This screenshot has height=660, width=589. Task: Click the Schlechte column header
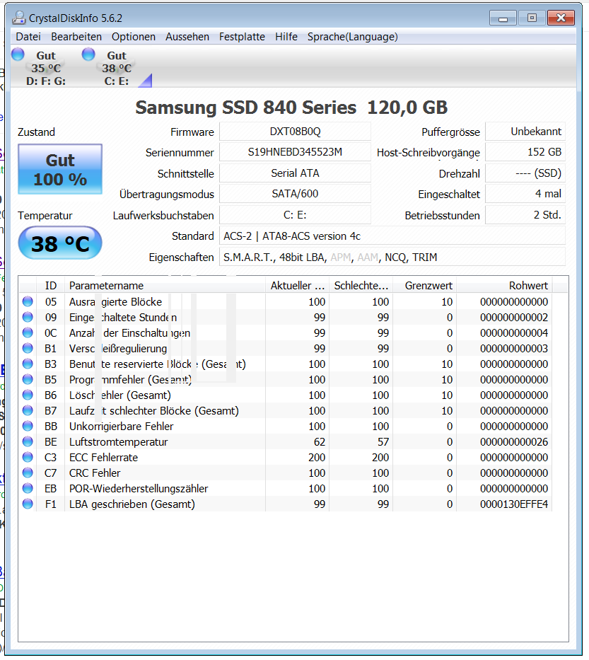coord(361,285)
